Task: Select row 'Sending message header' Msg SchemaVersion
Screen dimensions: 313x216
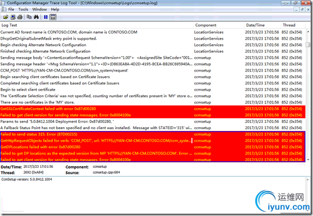Action: 153,64
